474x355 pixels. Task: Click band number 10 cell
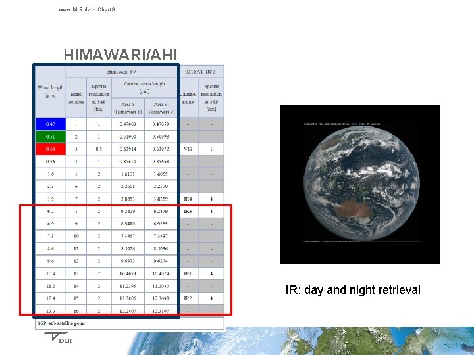tap(76, 236)
